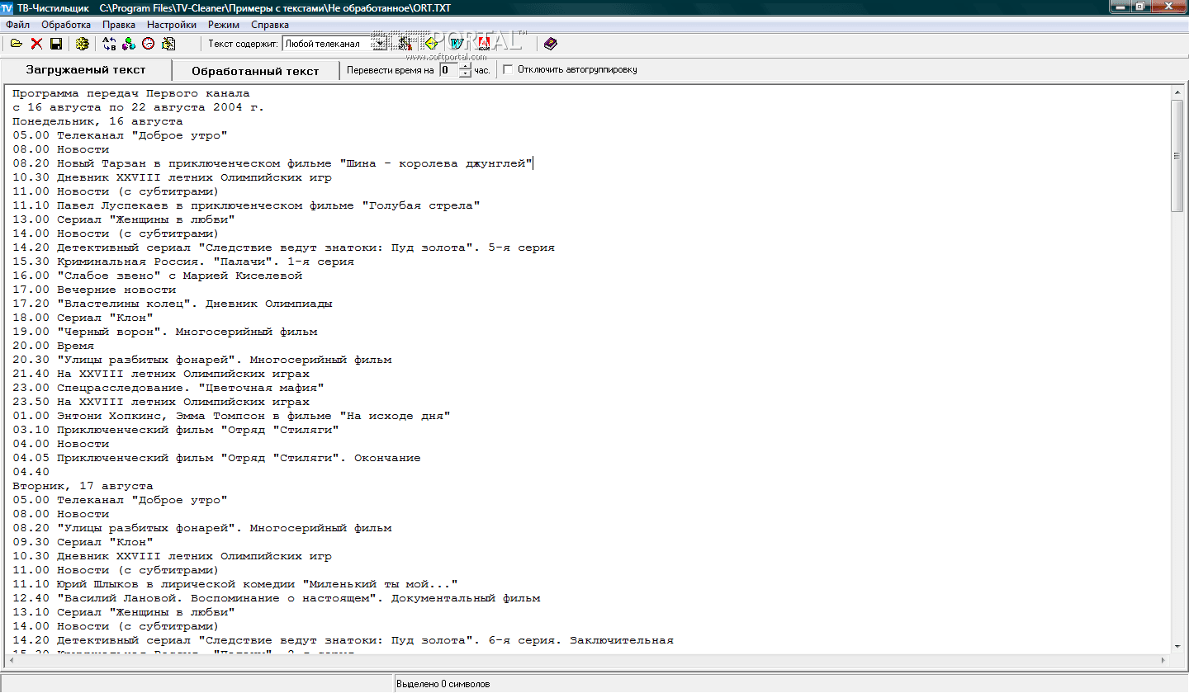Switch to the 'Обработанный текст' tab
This screenshot has height=693, width=1189.
pyautogui.click(x=255, y=71)
